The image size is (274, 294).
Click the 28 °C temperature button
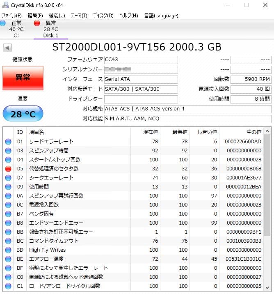[x=23, y=114]
